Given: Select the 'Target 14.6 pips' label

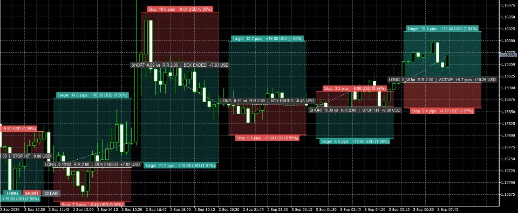Looking at the screenshot, I should 92,95.
